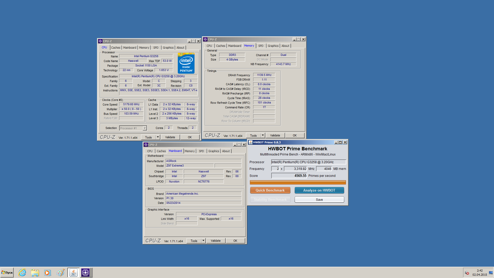Click the memory field showing 4046

[x=324, y=169]
